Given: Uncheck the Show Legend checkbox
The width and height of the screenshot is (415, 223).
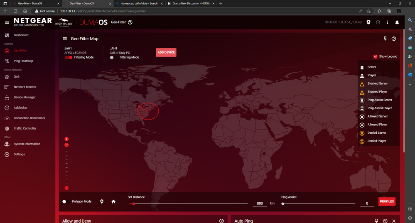Looking at the screenshot, I should pos(375,56).
